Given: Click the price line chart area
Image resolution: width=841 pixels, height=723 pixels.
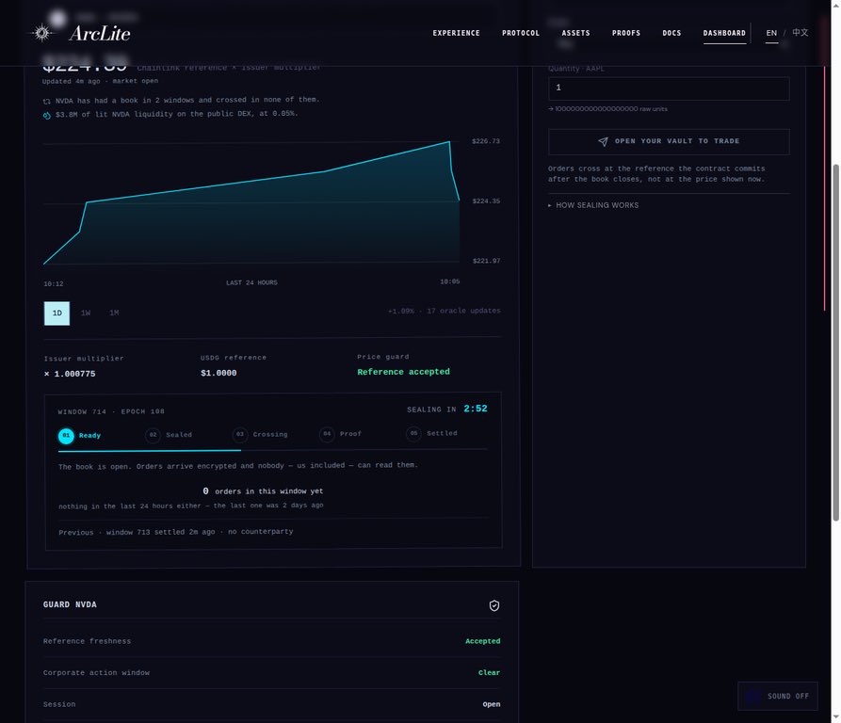Looking at the screenshot, I should 251,203.
